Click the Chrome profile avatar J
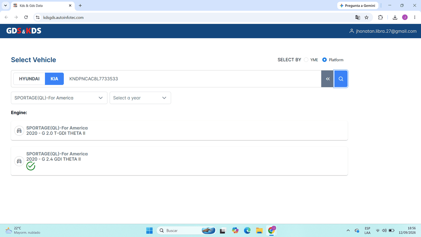This screenshot has width=421, height=237. [405, 17]
